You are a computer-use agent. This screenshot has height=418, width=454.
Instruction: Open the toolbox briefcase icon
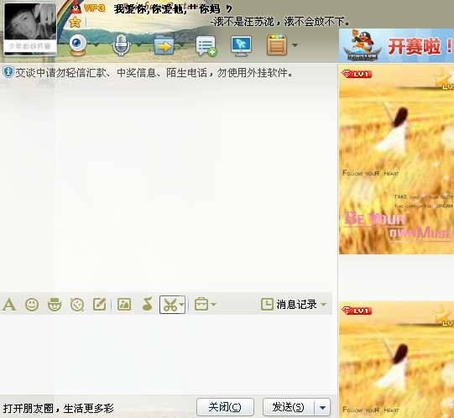(201, 305)
